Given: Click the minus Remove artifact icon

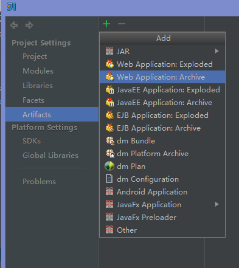Looking at the screenshot, I should pos(122,24).
